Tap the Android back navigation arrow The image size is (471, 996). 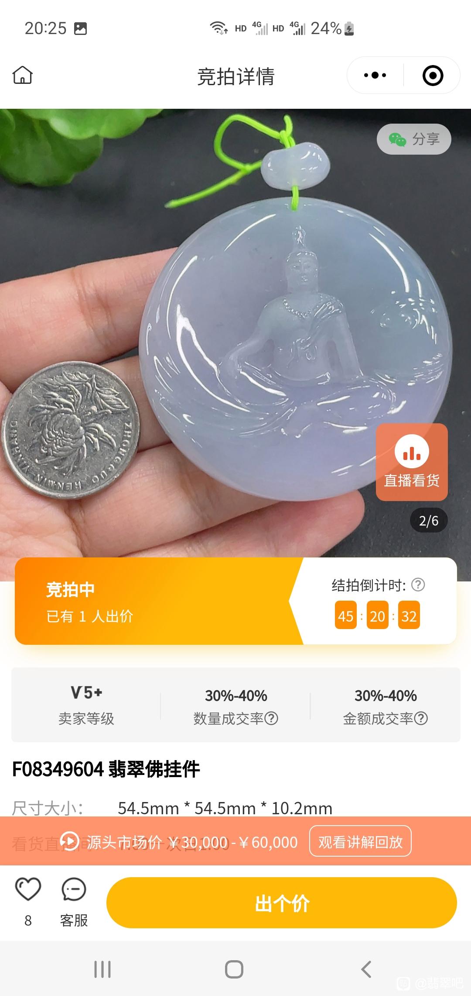click(x=366, y=969)
